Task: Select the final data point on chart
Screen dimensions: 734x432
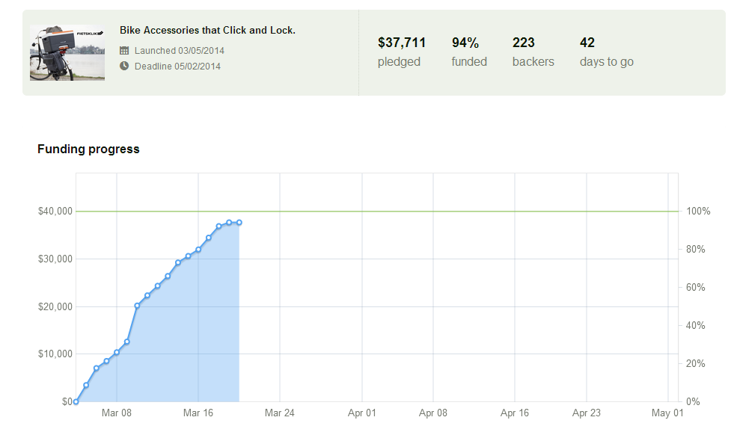Action: coord(239,223)
